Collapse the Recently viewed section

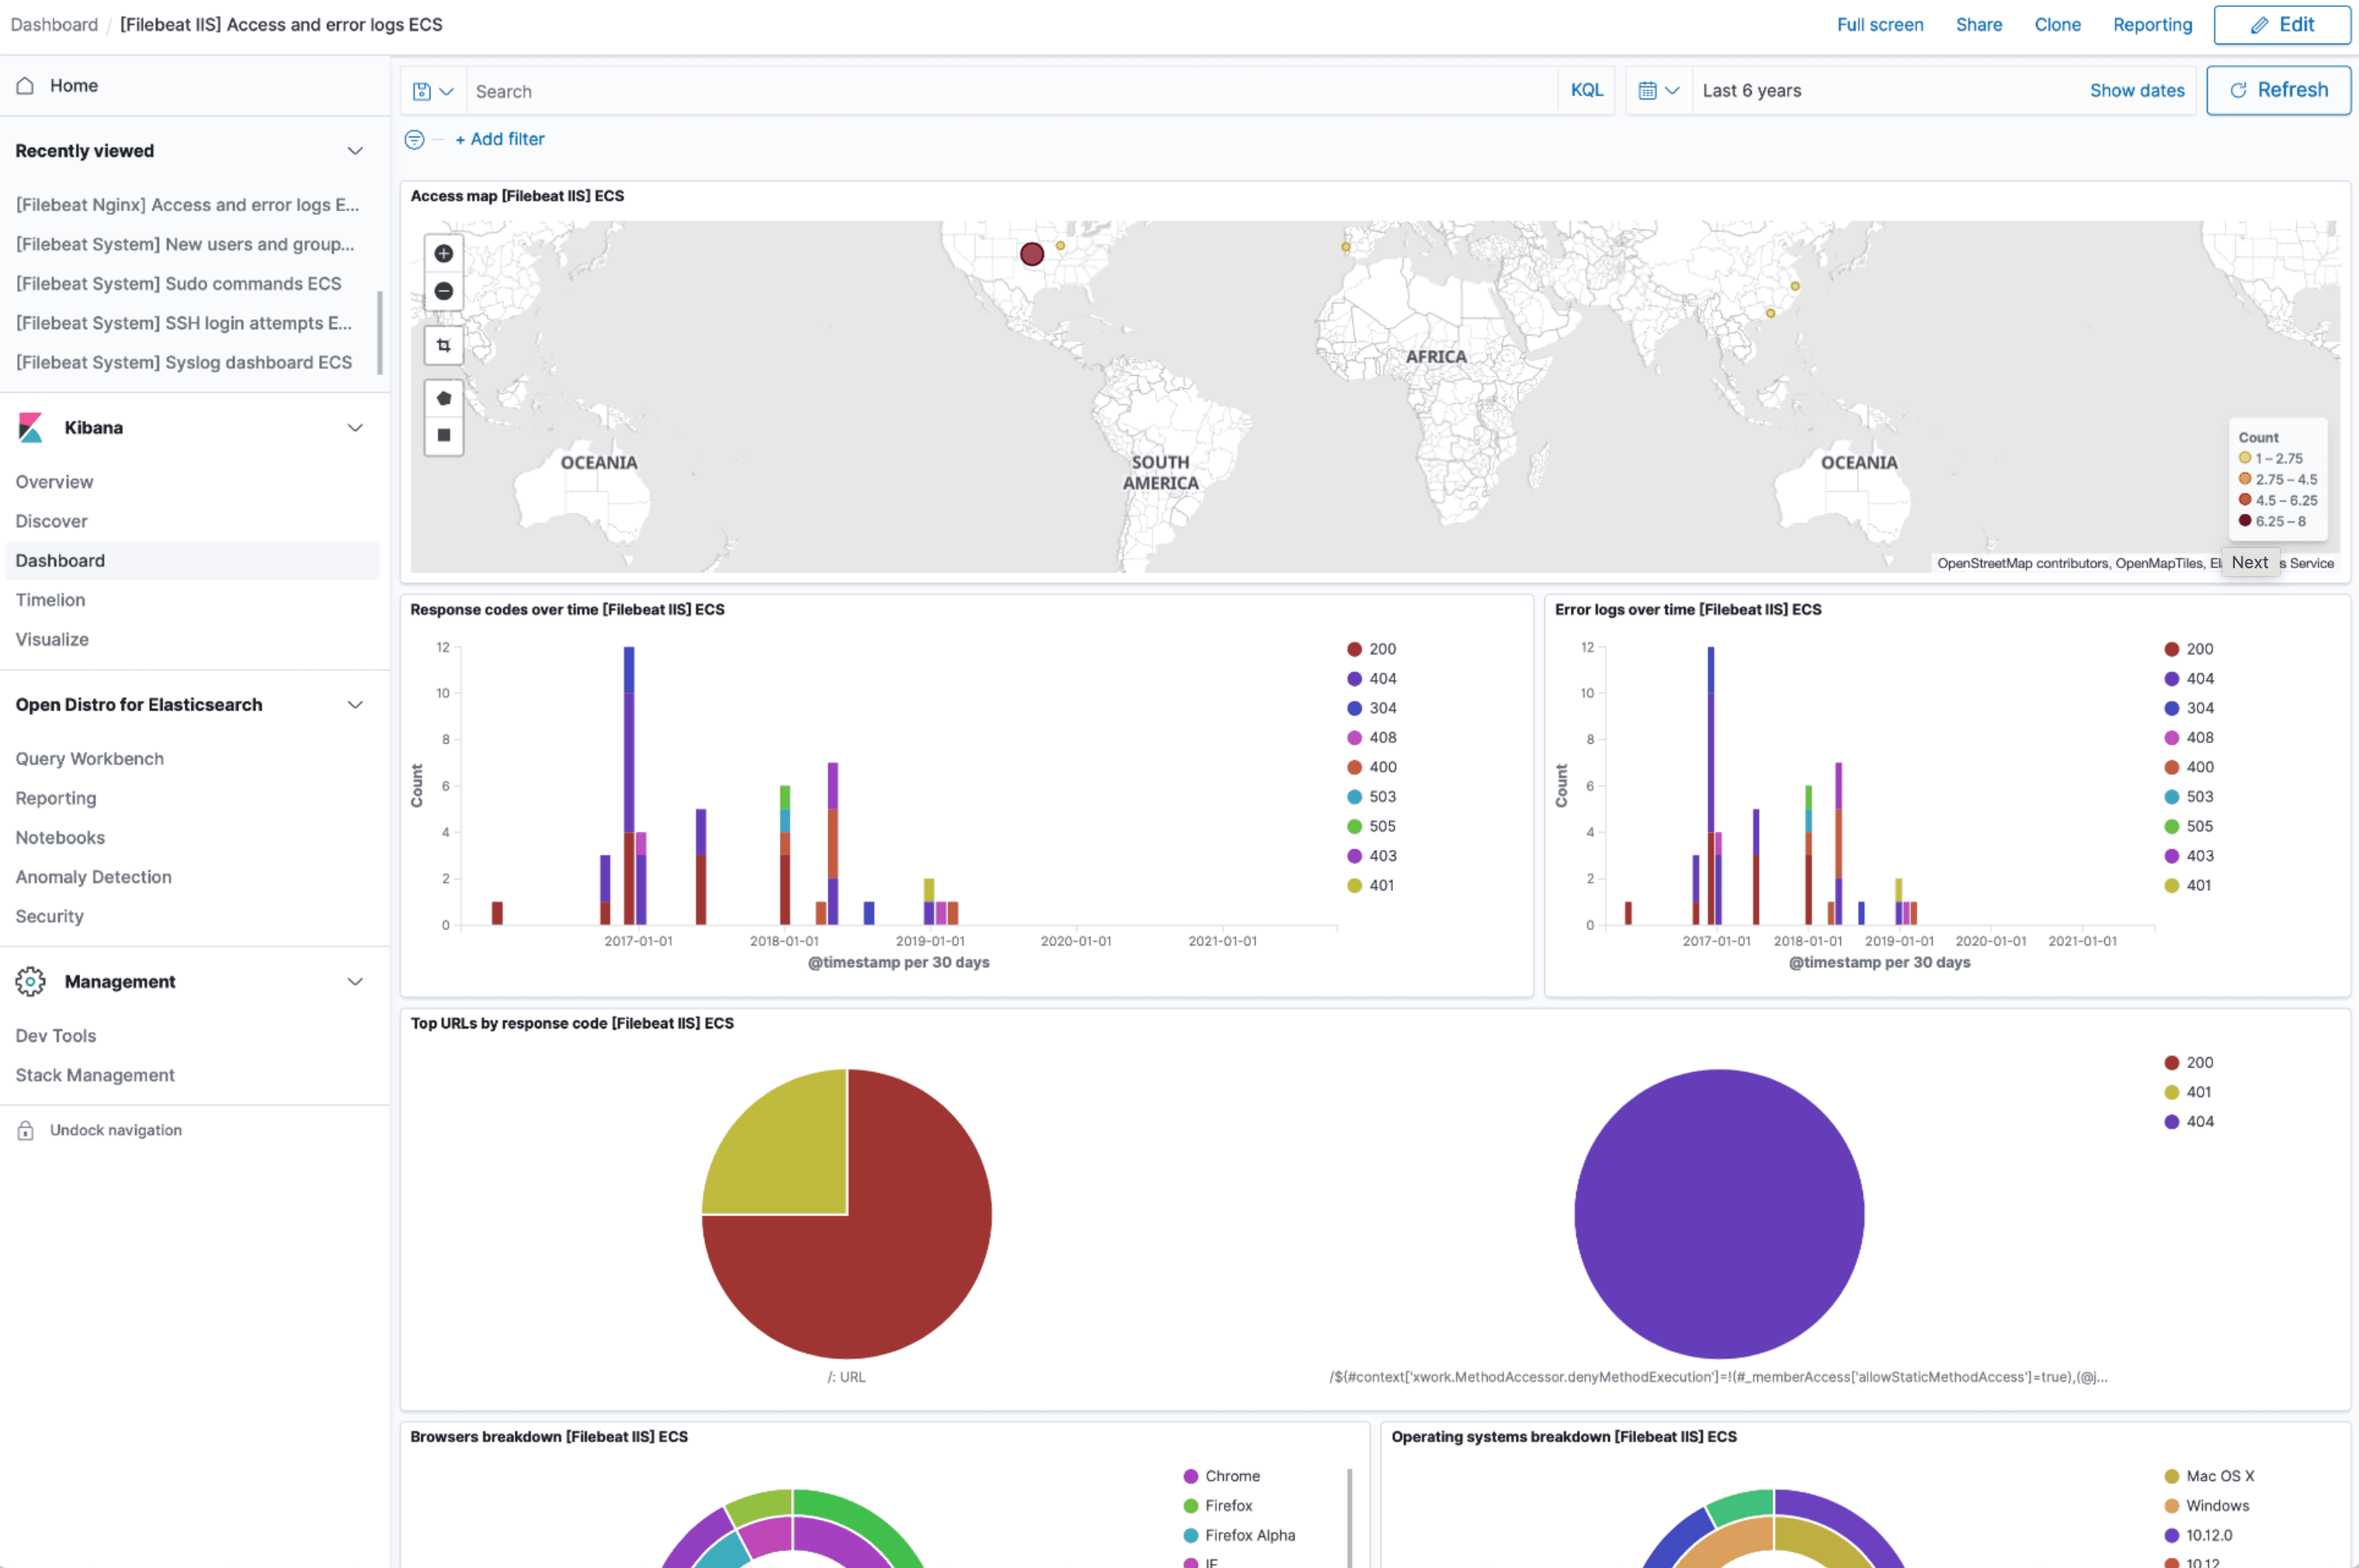[x=355, y=151]
